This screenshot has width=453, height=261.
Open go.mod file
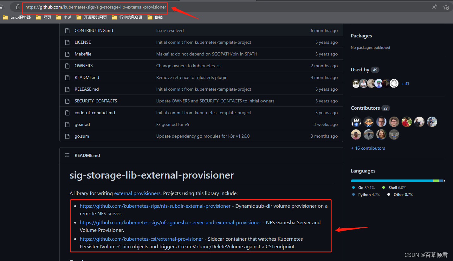click(82, 124)
